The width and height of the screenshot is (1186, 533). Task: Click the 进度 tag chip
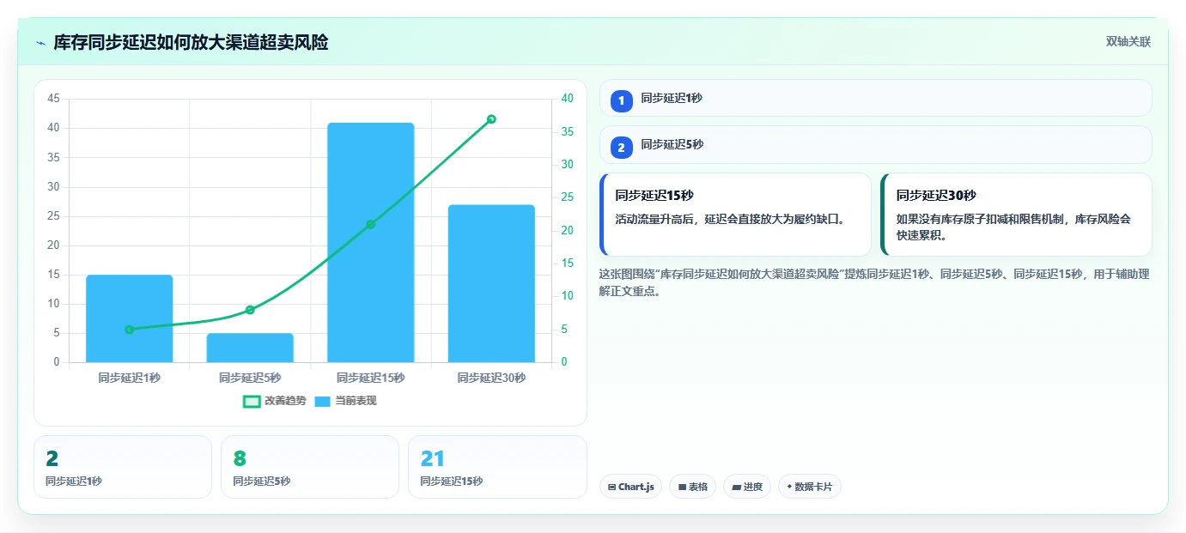click(x=747, y=487)
